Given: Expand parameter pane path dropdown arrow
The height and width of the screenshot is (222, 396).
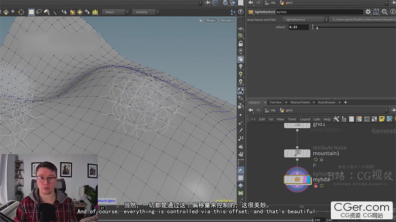Looking at the screenshot, I should coord(387,3).
